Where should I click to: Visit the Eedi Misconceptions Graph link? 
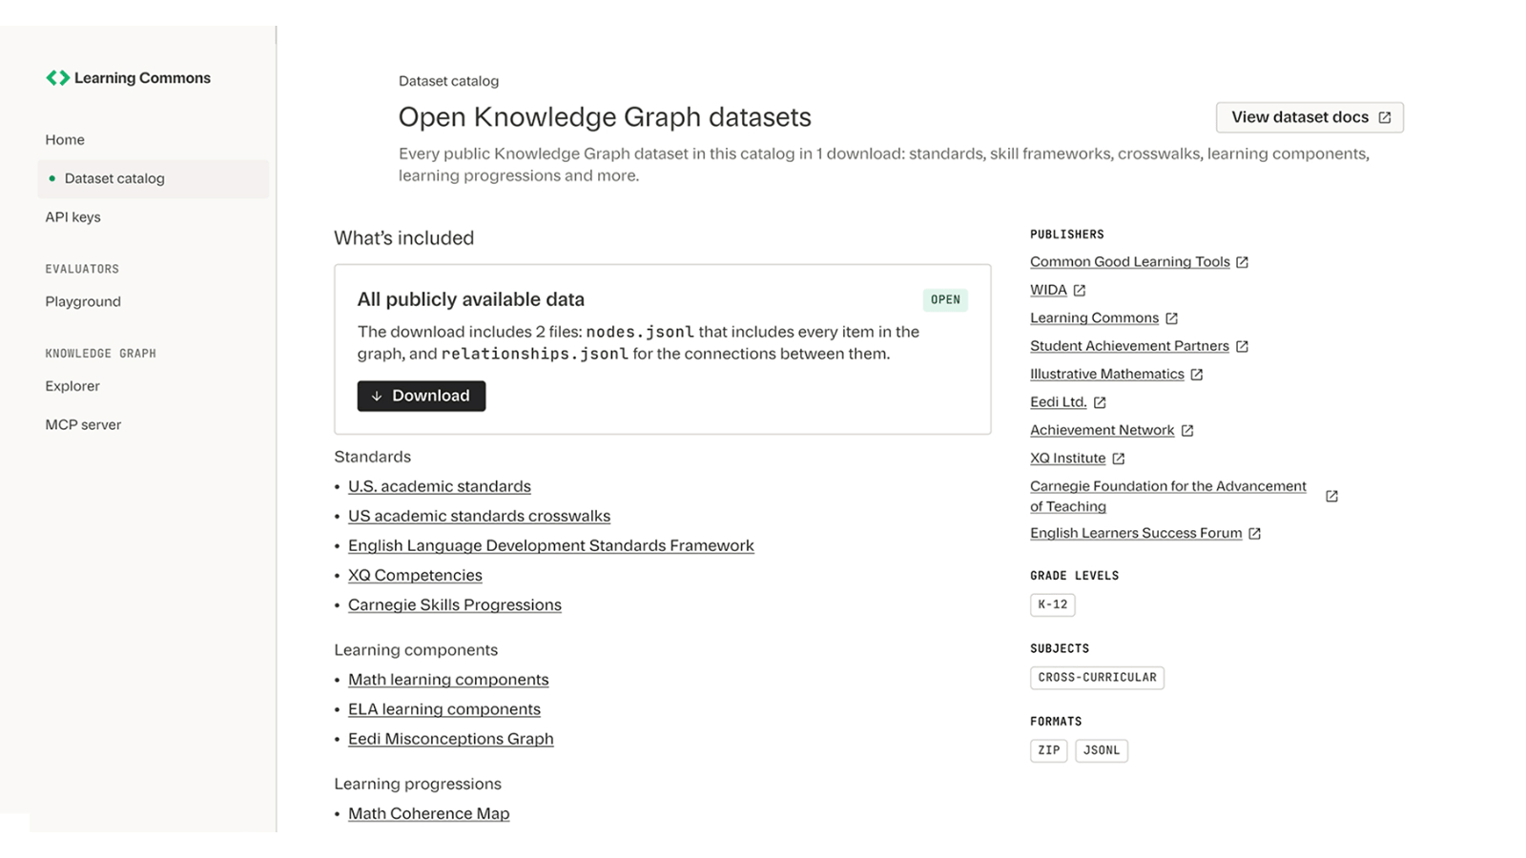point(451,739)
